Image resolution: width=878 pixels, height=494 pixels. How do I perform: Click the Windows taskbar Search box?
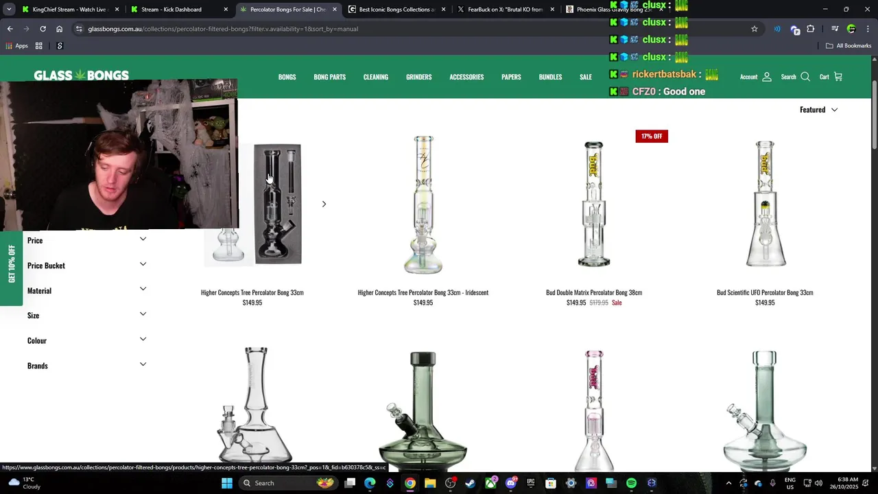[x=288, y=483]
